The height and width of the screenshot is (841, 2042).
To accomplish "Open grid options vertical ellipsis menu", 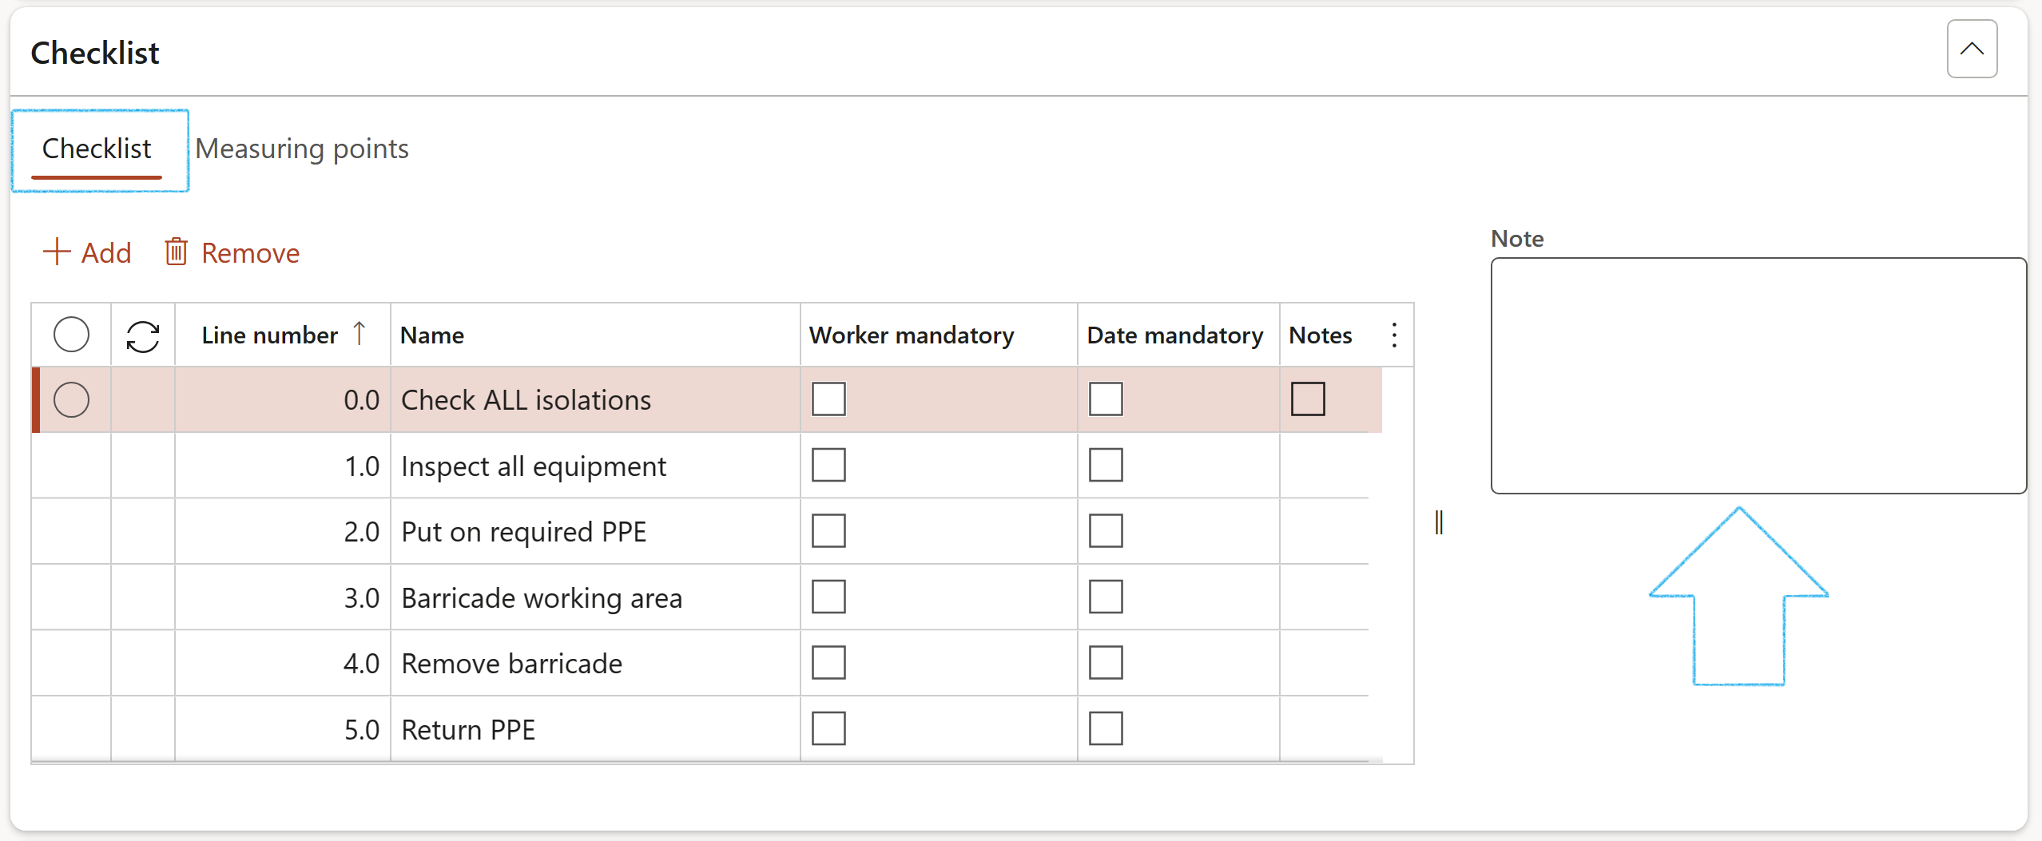I will tap(1394, 335).
